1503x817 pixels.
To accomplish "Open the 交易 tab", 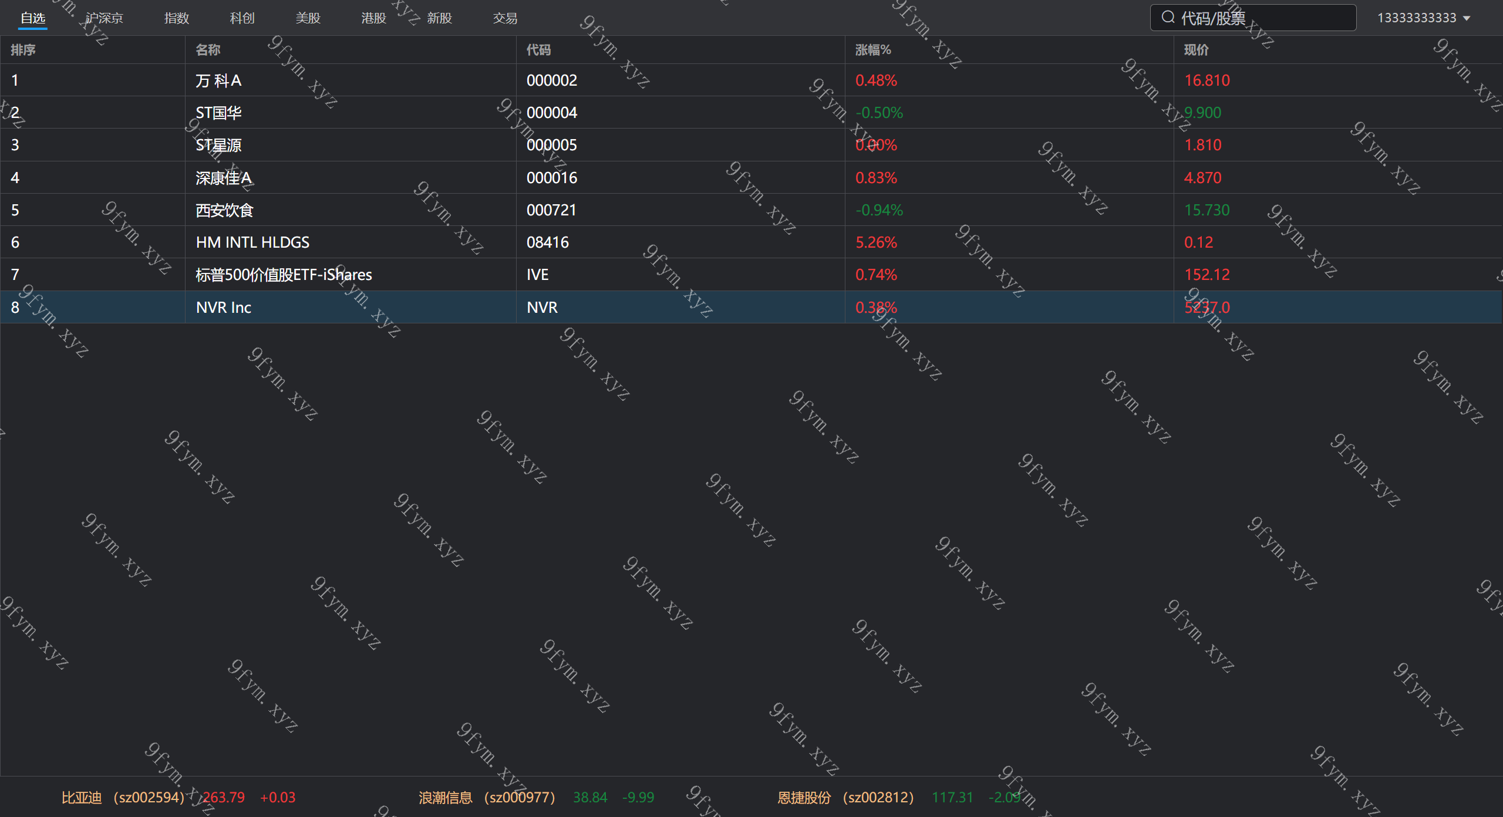I will point(506,18).
